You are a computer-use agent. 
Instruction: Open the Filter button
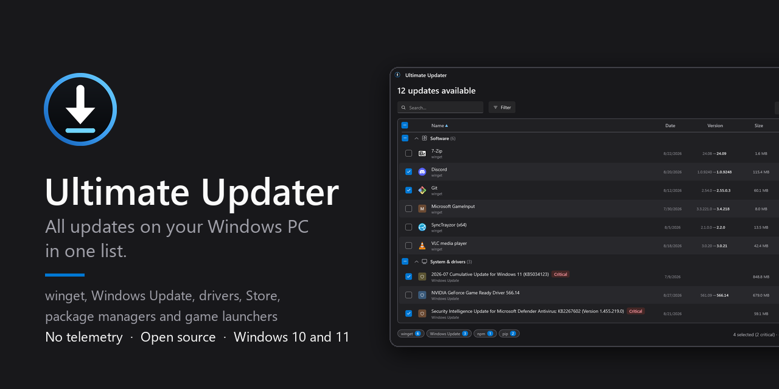coord(502,108)
